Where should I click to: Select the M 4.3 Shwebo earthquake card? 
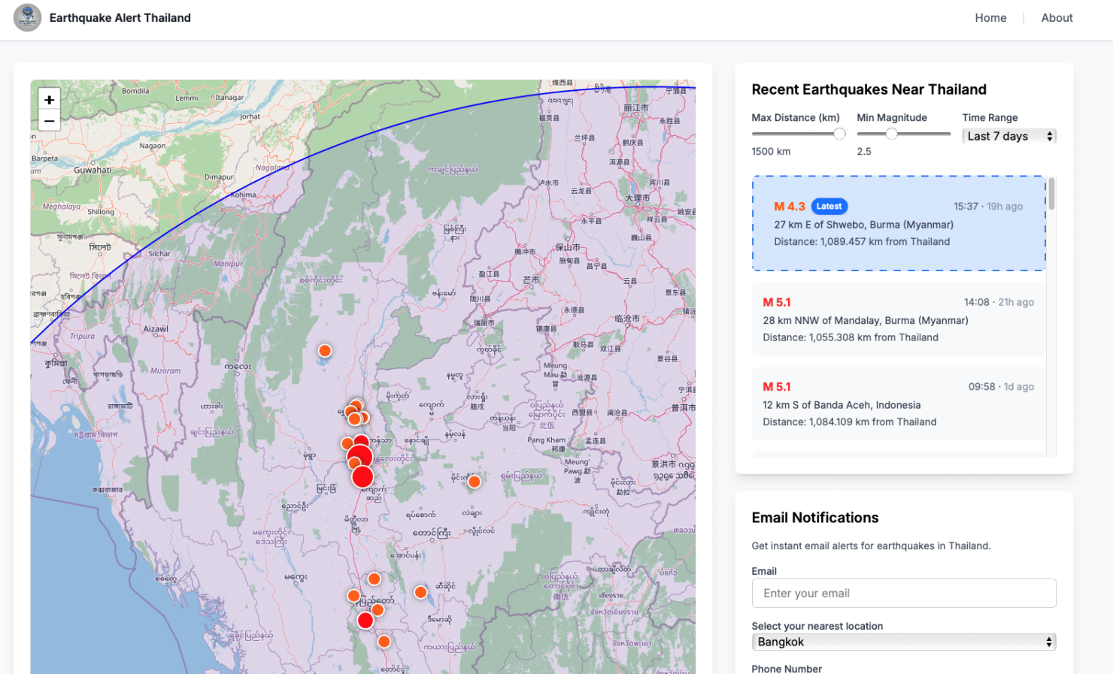pyautogui.click(x=897, y=223)
